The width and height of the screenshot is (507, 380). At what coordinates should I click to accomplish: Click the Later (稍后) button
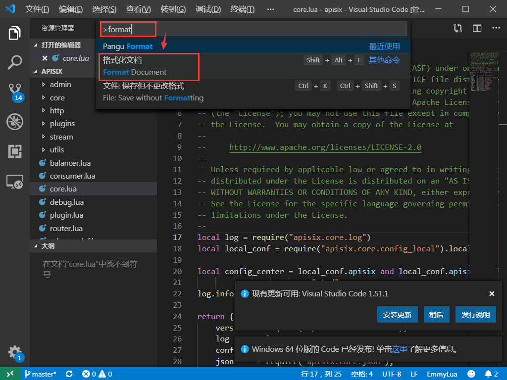[436, 314]
